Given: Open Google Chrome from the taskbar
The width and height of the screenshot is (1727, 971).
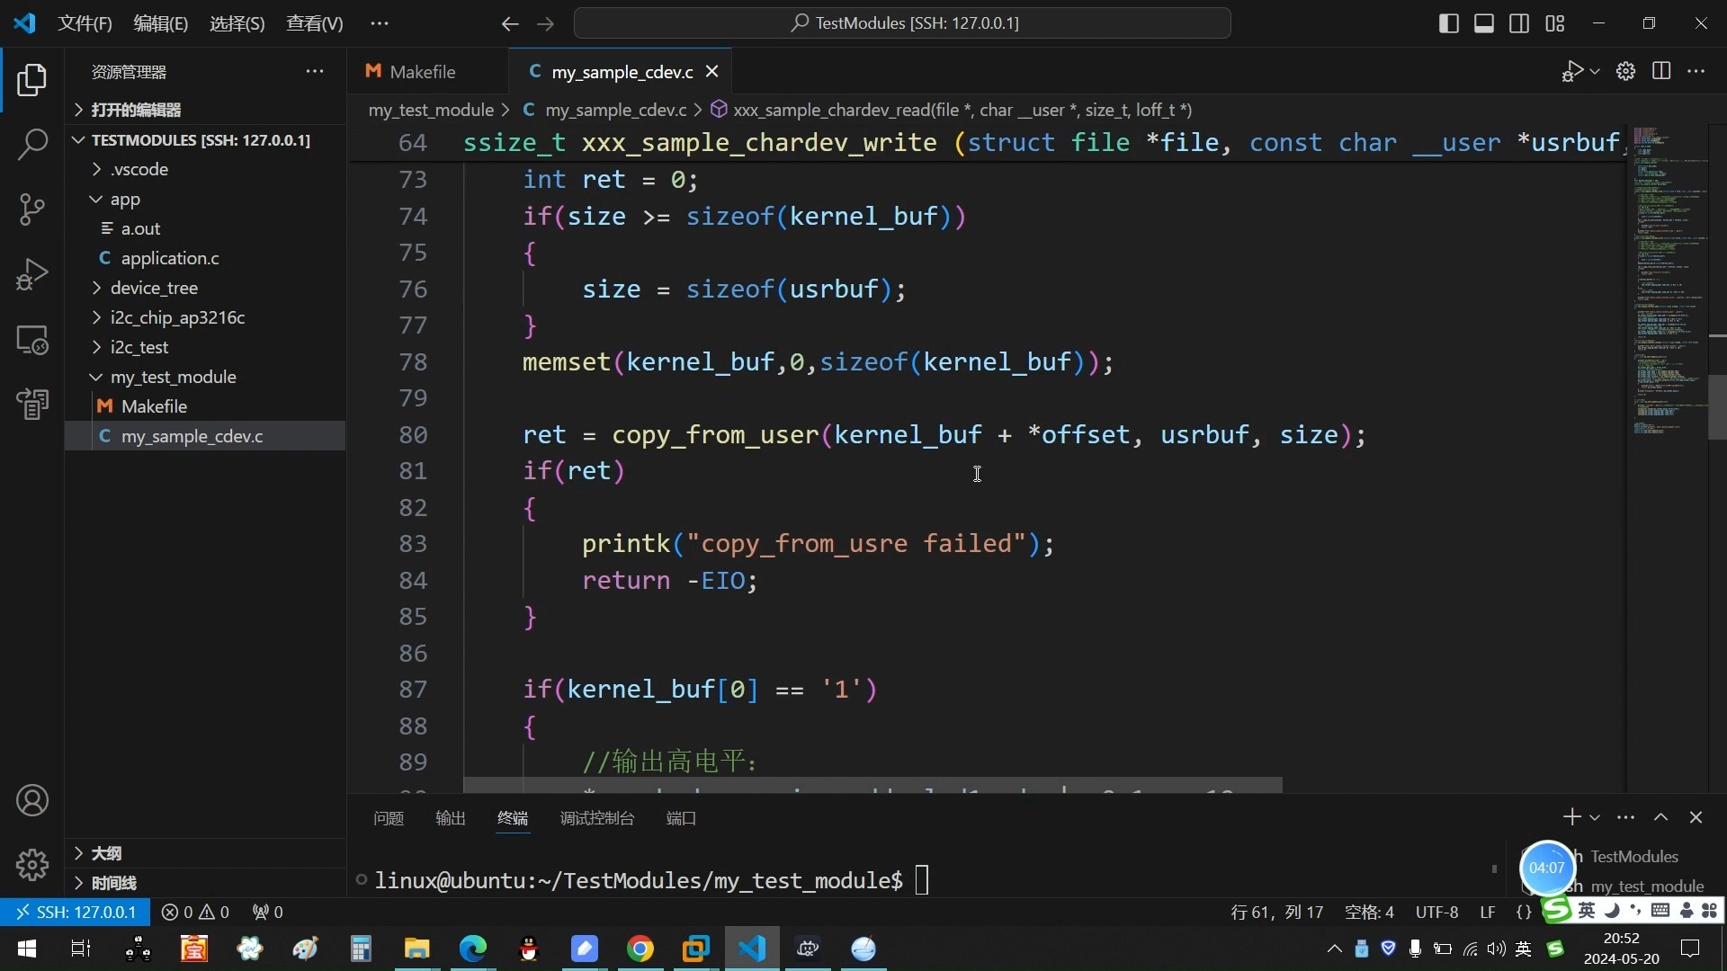Looking at the screenshot, I should [x=640, y=949].
